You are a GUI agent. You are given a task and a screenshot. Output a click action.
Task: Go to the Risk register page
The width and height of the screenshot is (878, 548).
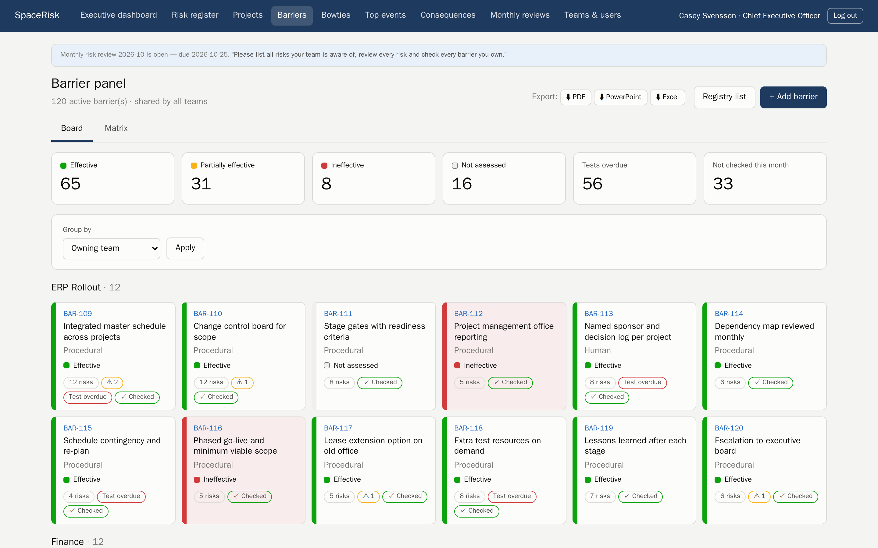point(195,15)
